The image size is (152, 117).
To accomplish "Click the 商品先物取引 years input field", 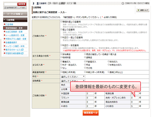I will 135,102.
